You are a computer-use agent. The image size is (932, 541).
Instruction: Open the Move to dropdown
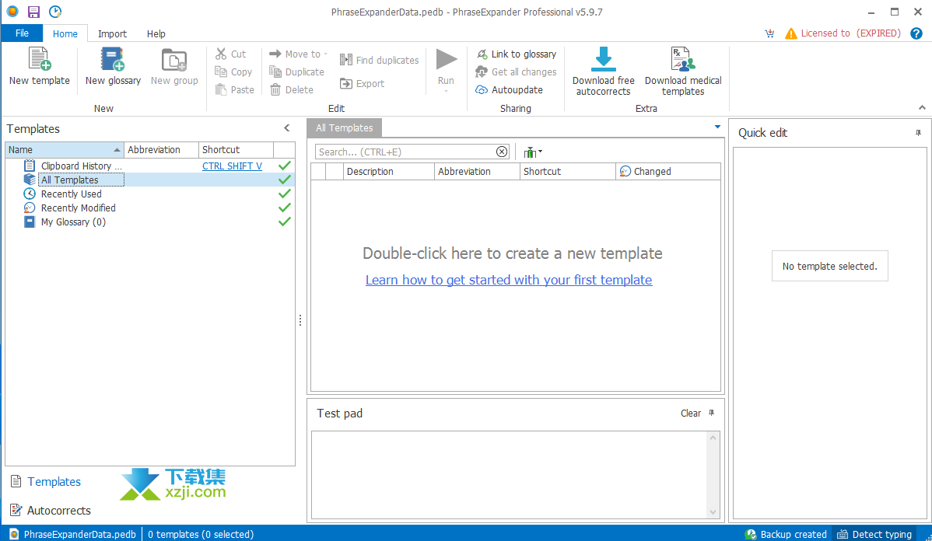(x=298, y=54)
